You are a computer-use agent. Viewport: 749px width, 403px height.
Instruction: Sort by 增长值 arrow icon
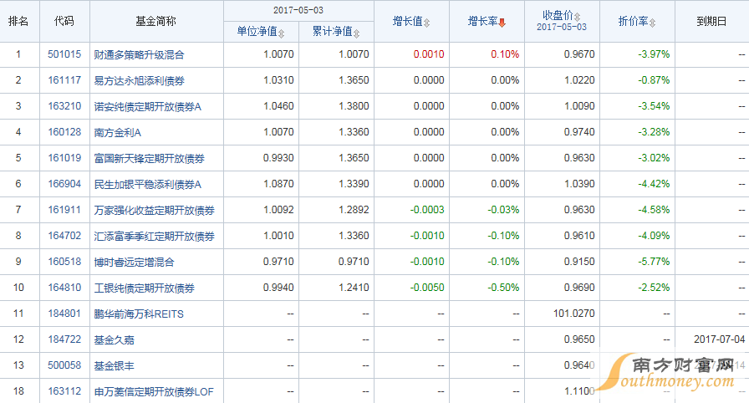[426, 23]
